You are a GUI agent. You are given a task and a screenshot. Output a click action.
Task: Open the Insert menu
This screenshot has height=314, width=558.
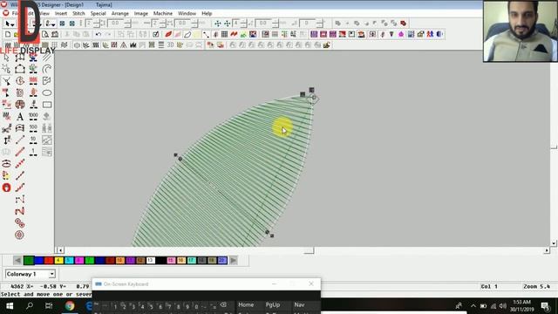coord(61,14)
